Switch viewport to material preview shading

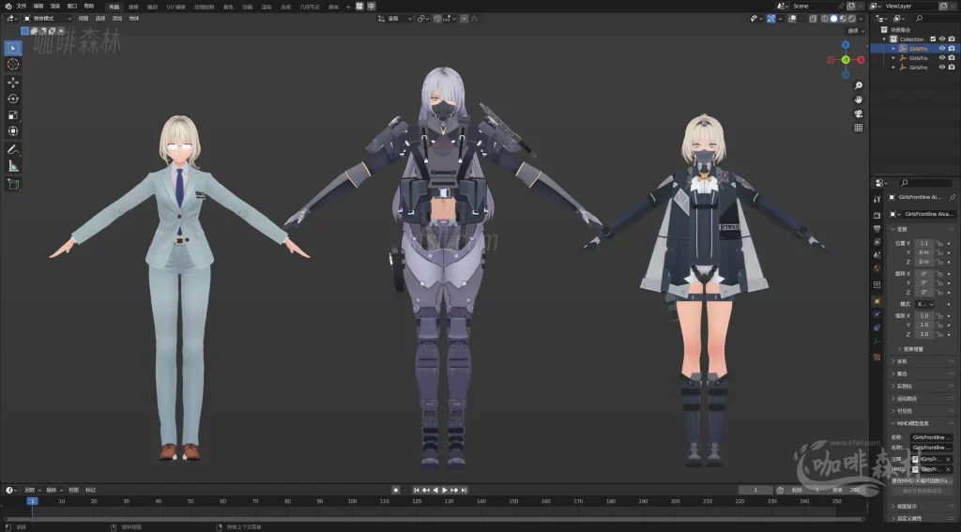pos(843,19)
